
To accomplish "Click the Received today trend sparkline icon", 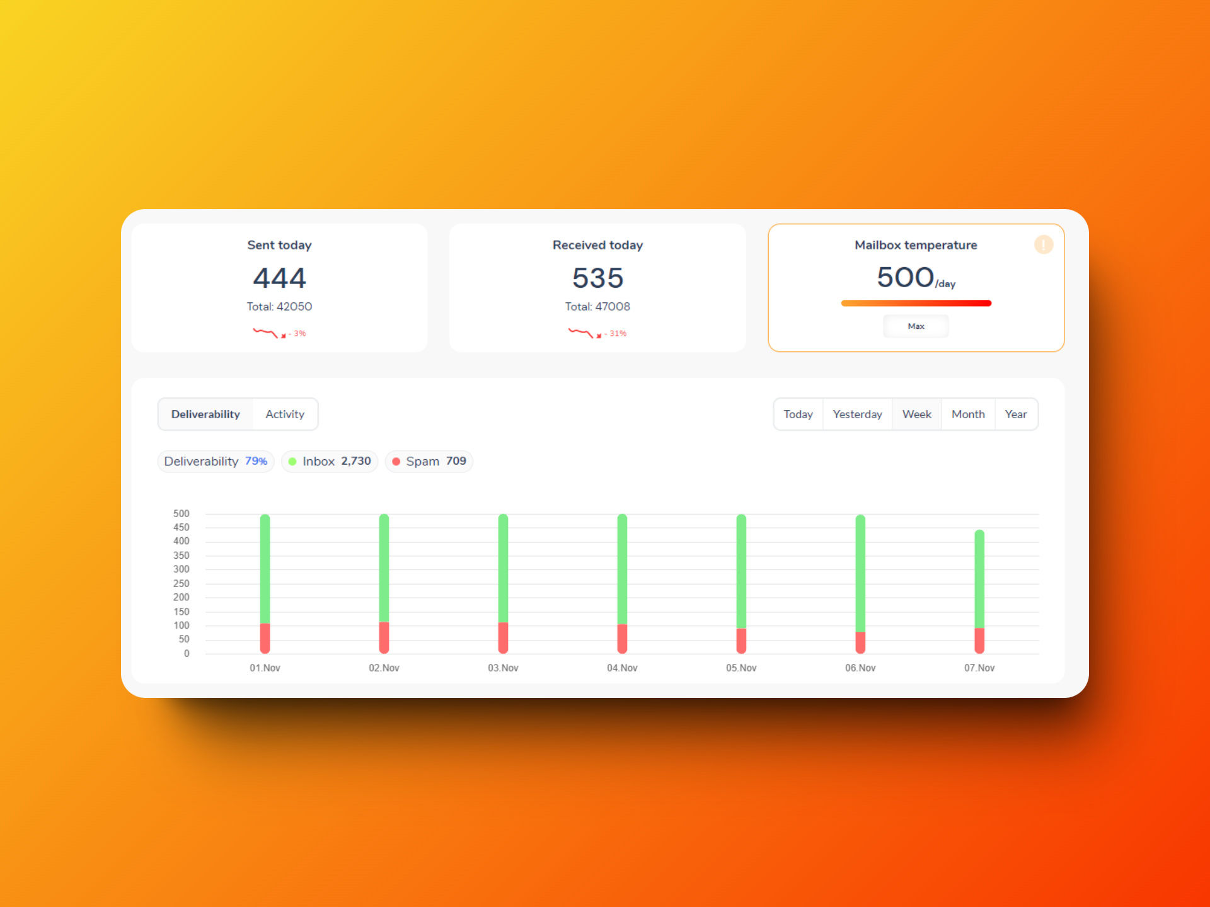I will 580,333.
